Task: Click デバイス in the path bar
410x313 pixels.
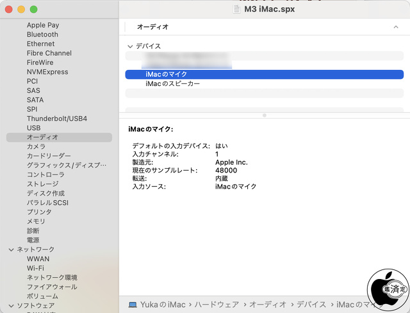Action: [x=311, y=305]
